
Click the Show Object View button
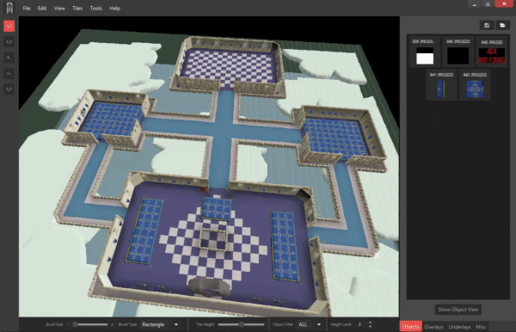click(x=458, y=310)
